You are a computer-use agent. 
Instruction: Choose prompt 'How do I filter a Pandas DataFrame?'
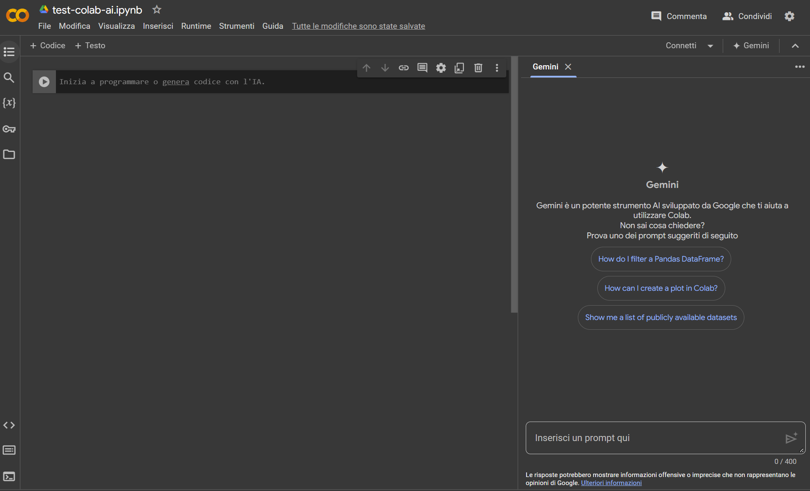[x=661, y=259]
